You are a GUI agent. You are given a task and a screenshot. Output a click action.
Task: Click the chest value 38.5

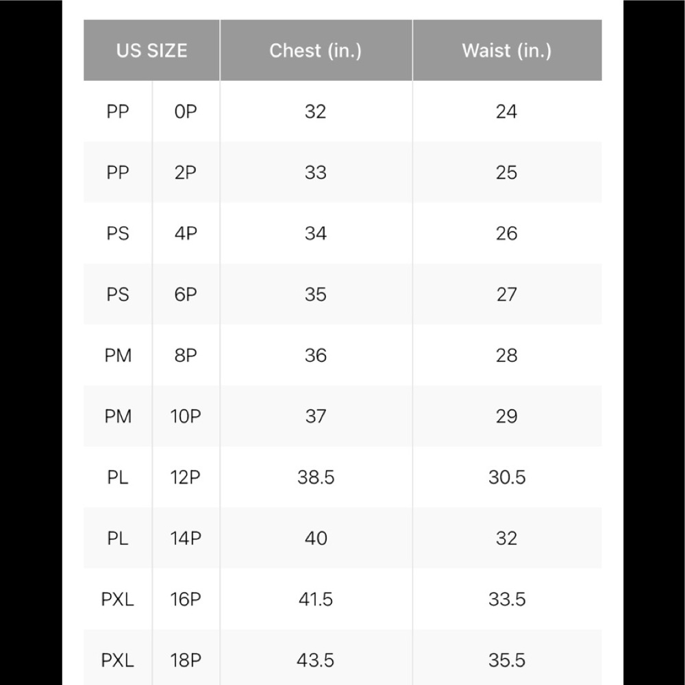point(316,477)
